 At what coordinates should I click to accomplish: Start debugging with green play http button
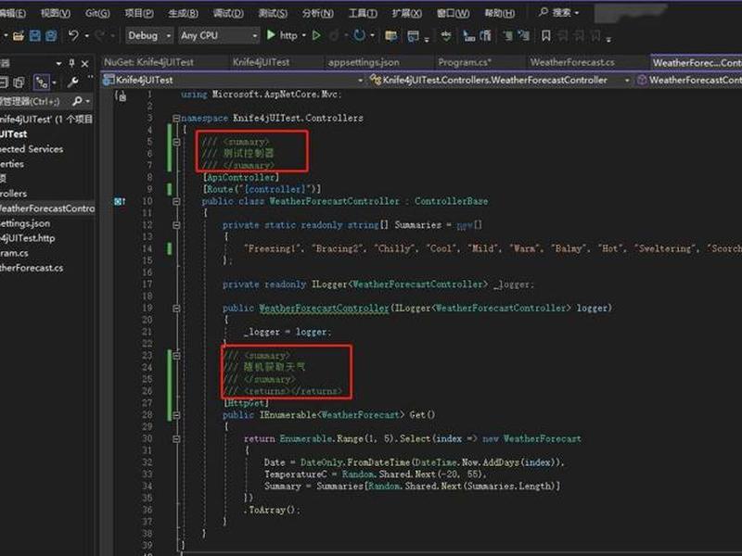(283, 35)
